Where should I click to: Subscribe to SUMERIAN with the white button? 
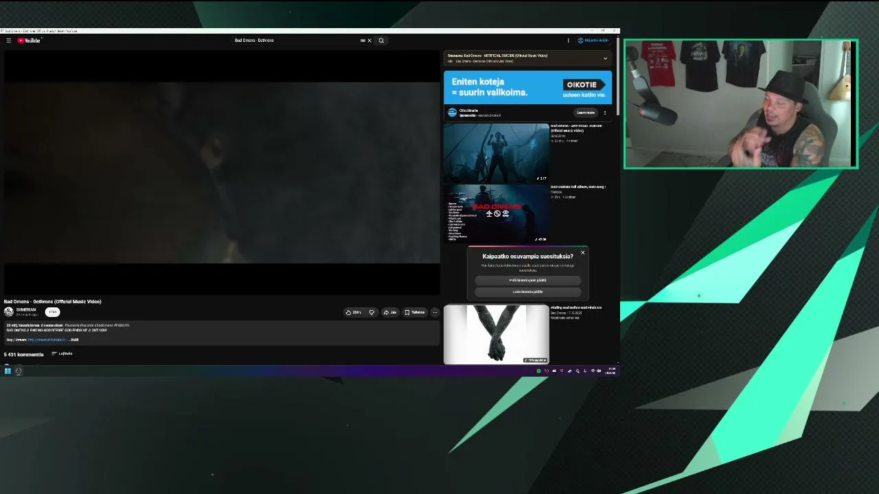pyautogui.click(x=52, y=312)
